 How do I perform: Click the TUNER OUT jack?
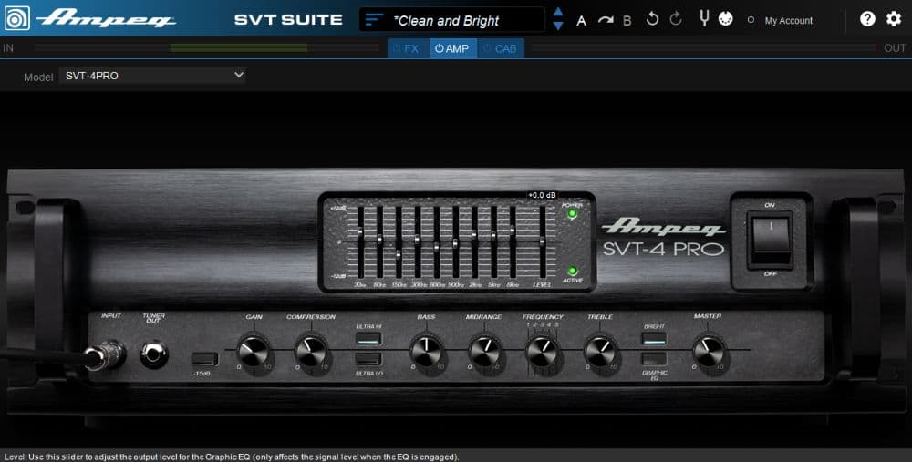click(x=154, y=354)
